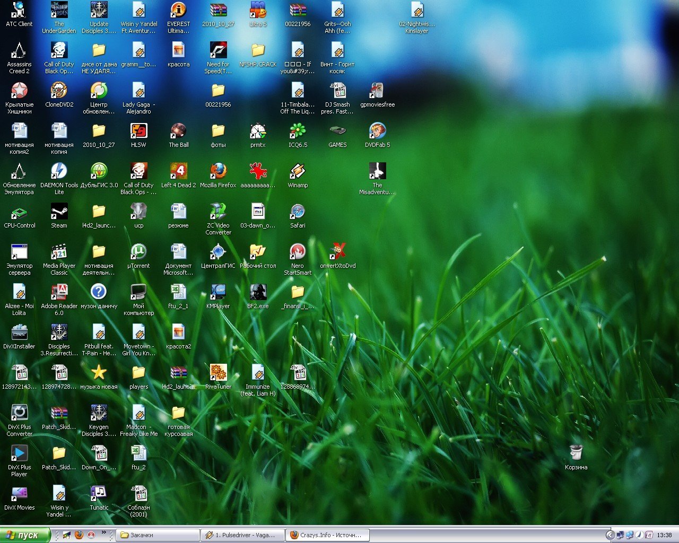
Task: Open the Mozilla Firefox desktop shortcut
Action: click(x=218, y=171)
